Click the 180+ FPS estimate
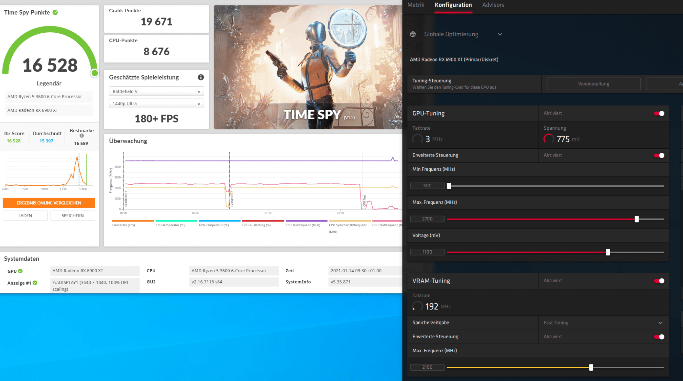This screenshot has height=381, width=683. [x=156, y=119]
